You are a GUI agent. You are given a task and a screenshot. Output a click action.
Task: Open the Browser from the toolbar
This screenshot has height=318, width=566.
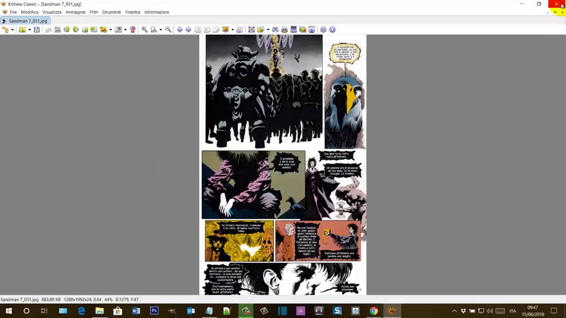(5, 30)
